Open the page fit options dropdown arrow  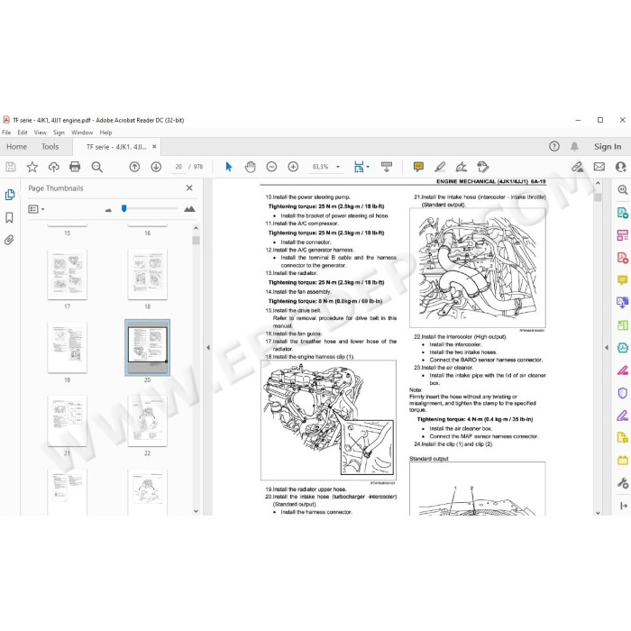pyautogui.click(x=368, y=167)
